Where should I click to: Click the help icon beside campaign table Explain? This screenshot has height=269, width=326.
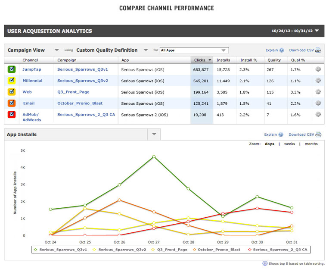tap(282, 50)
